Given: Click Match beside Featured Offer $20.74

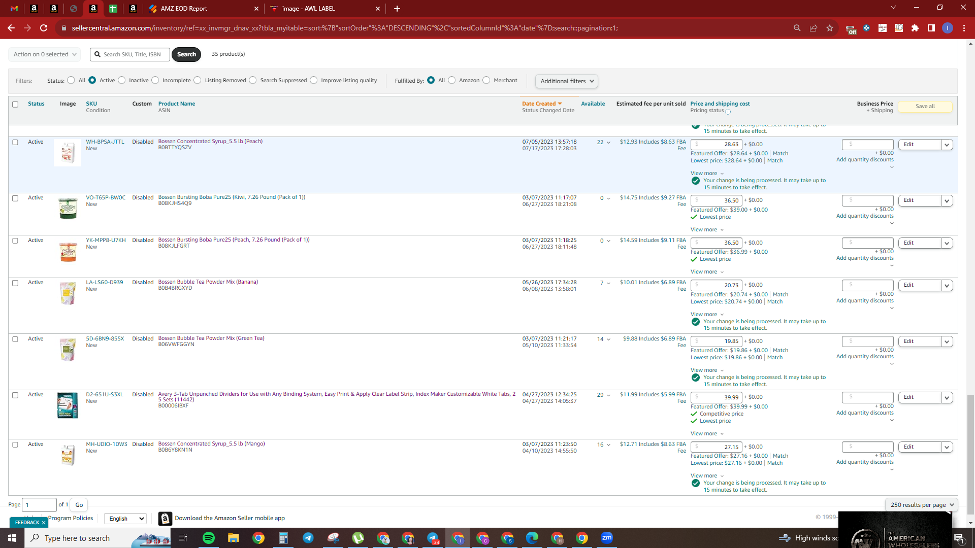Looking at the screenshot, I should pyautogui.click(x=781, y=295).
